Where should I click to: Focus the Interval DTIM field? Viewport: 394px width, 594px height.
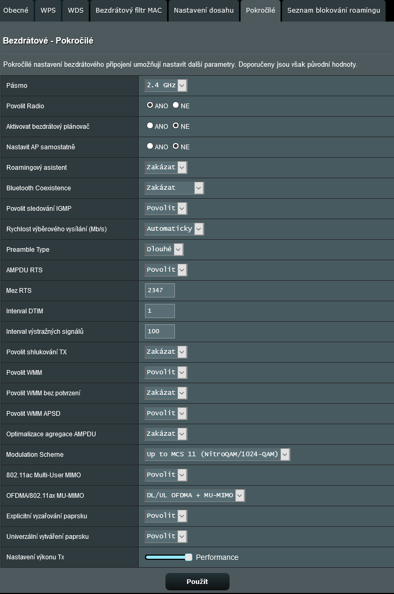160,311
